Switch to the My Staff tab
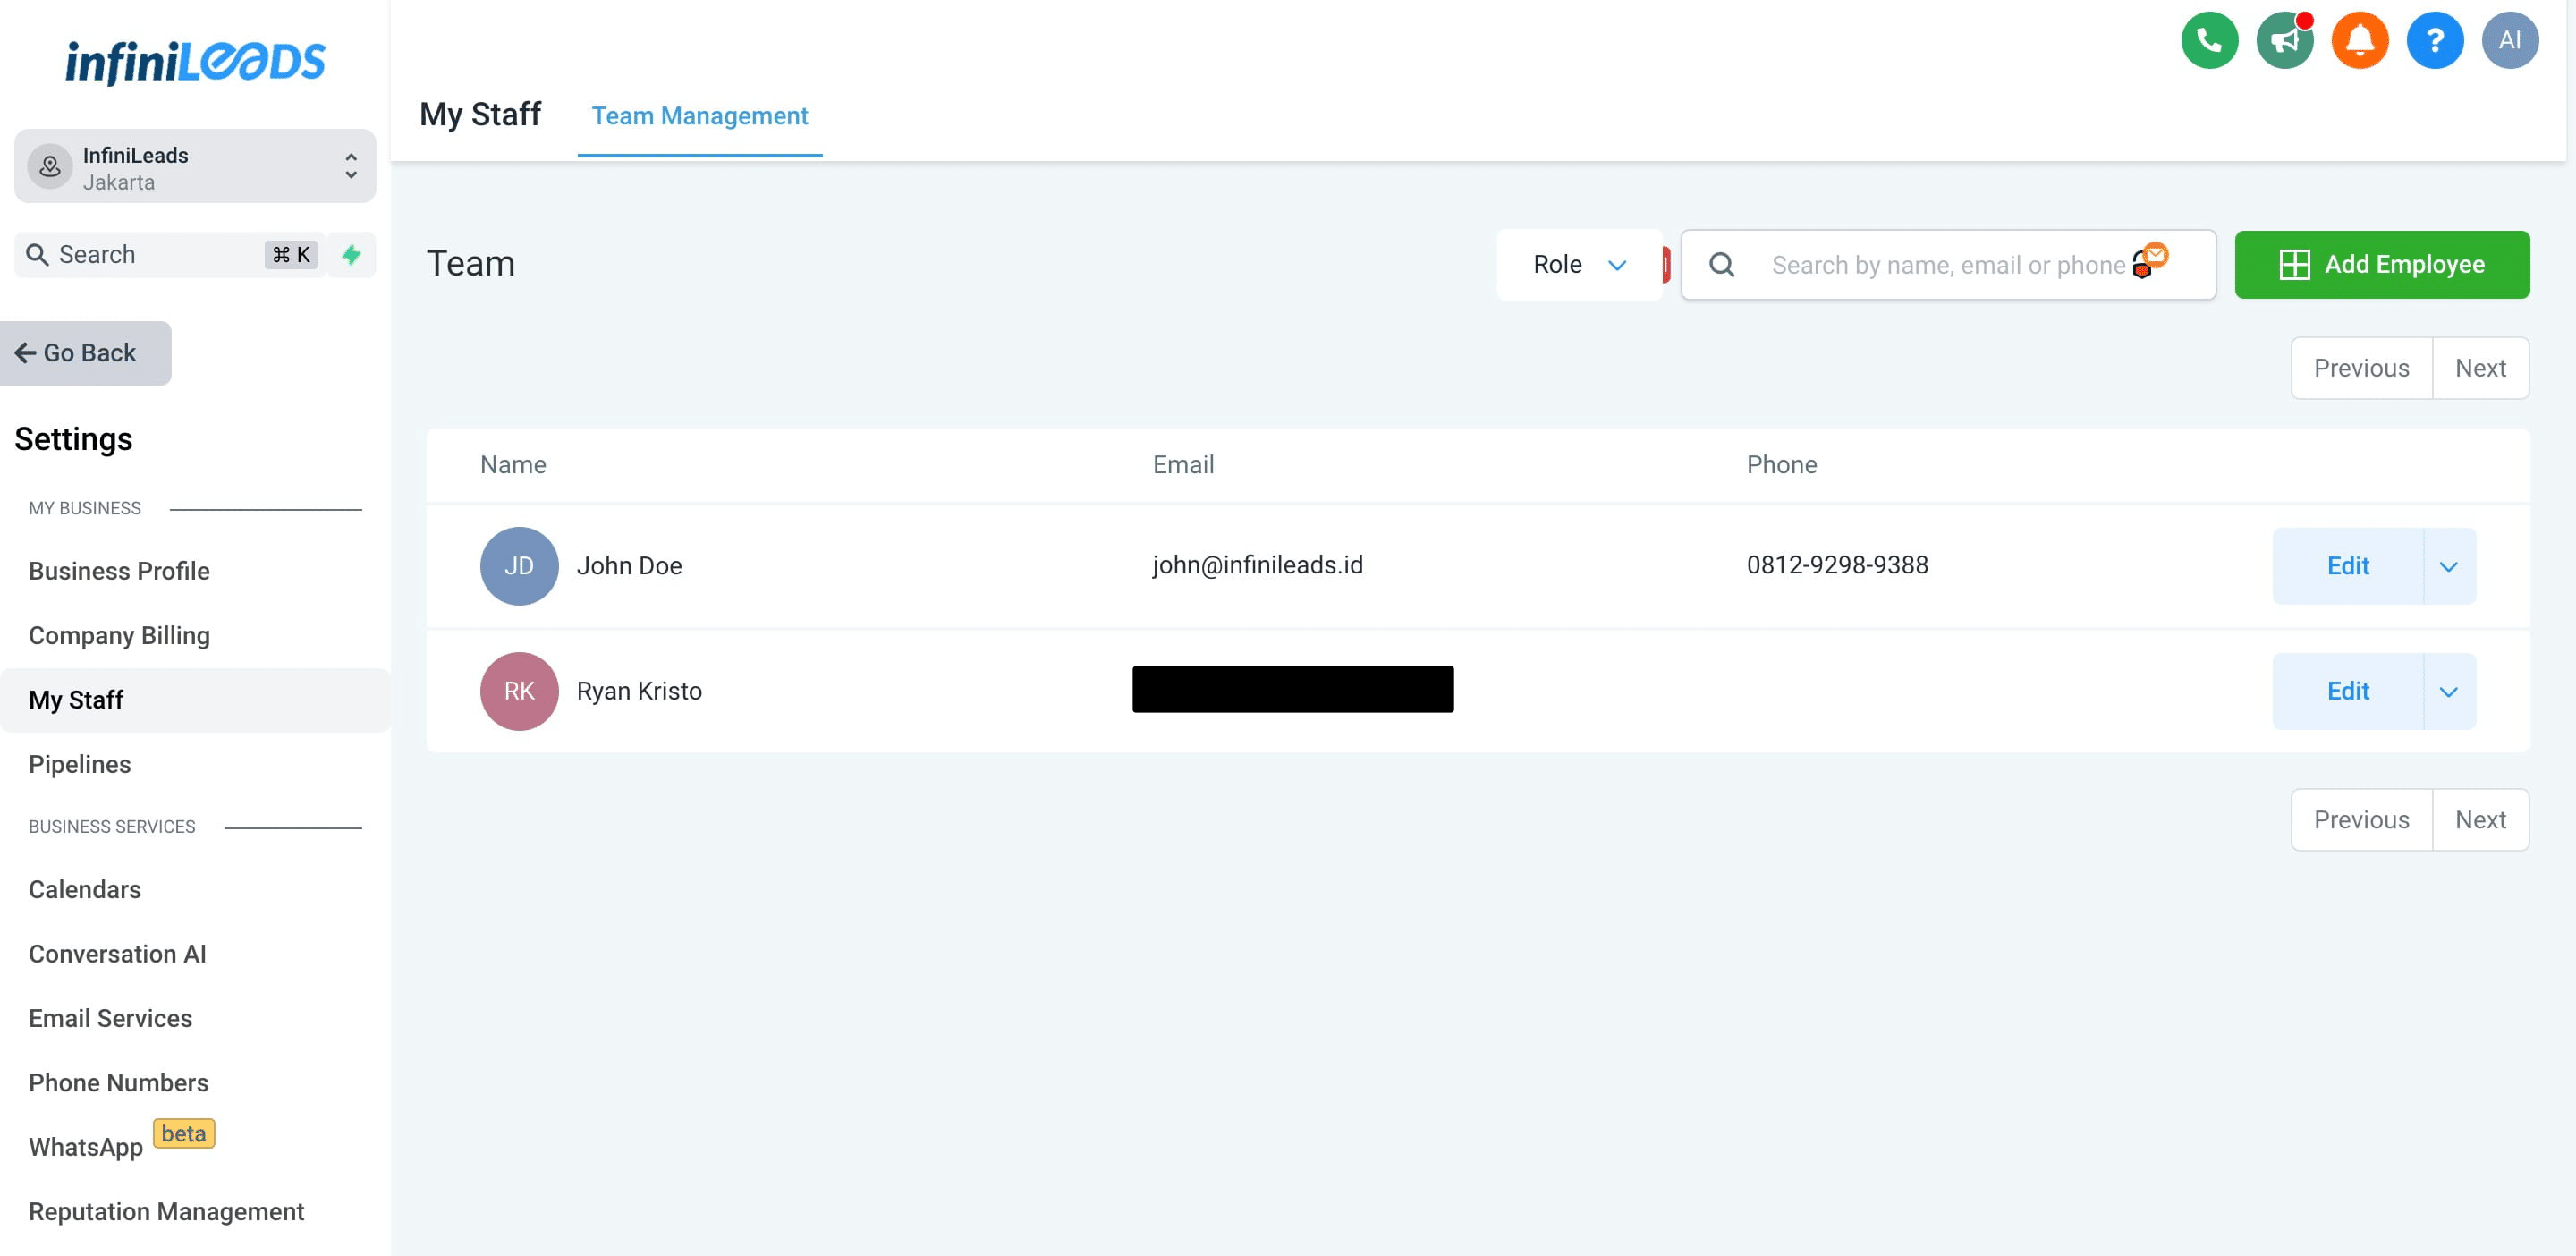2576x1256 pixels. click(480, 114)
